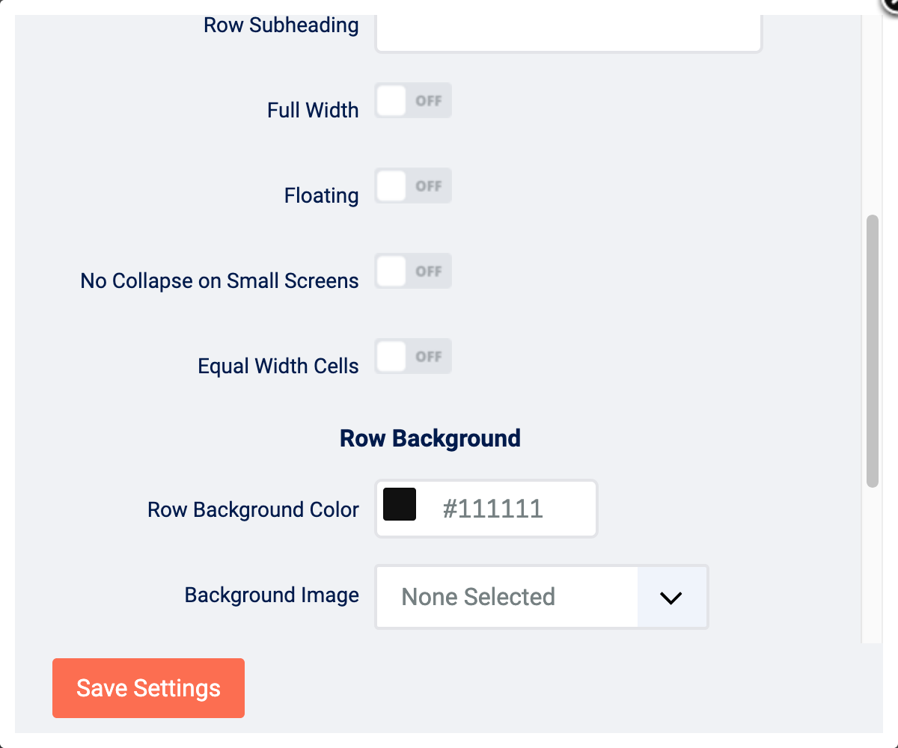This screenshot has height=748, width=898.
Task: Click the vertical scrollbar thumb
Action: 872,352
